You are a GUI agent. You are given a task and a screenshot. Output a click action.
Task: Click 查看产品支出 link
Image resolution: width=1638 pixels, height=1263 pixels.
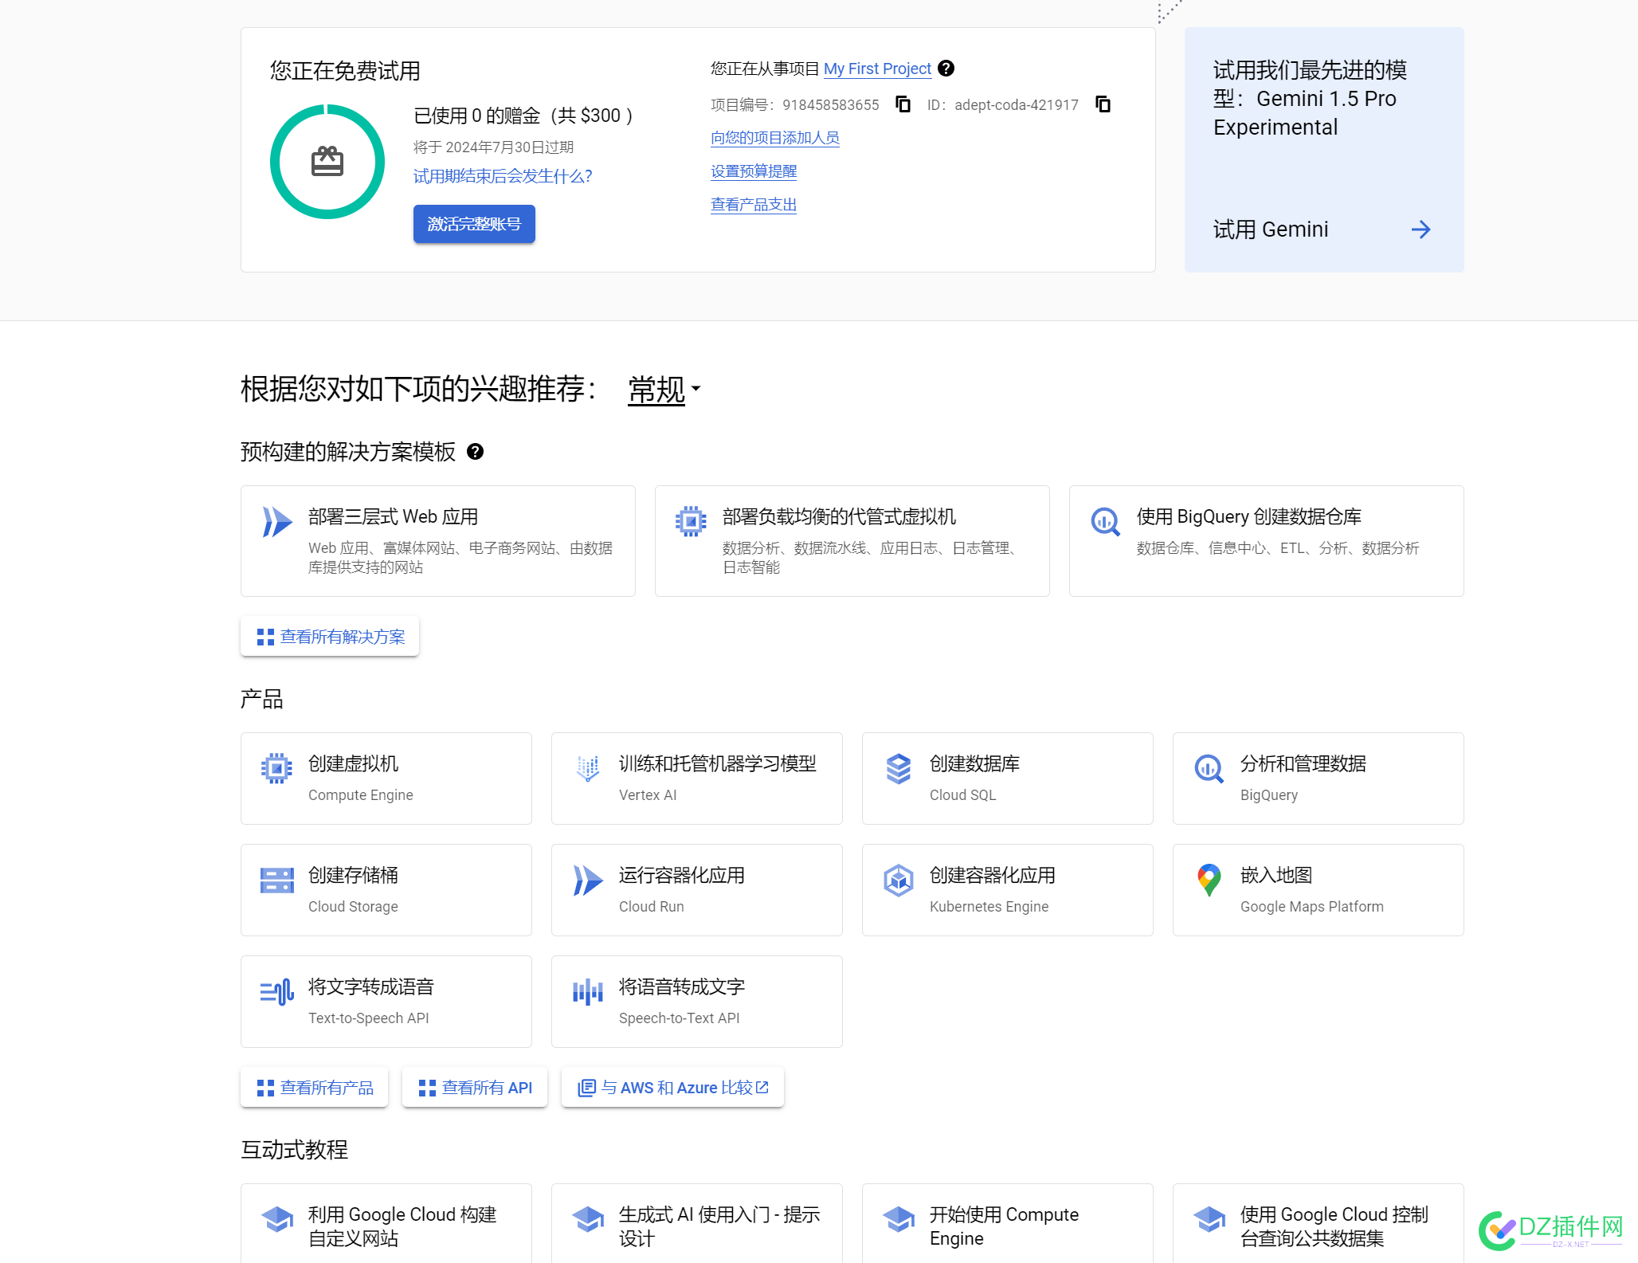pyautogui.click(x=754, y=205)
